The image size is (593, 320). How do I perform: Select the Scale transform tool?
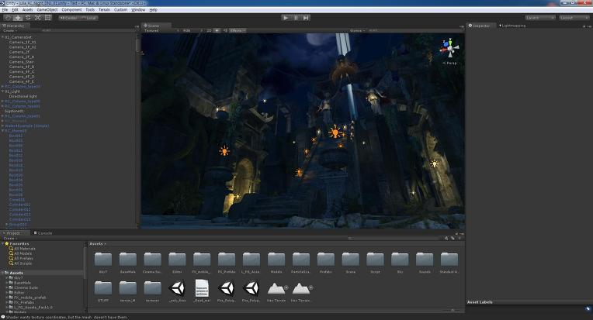[38, 18]
